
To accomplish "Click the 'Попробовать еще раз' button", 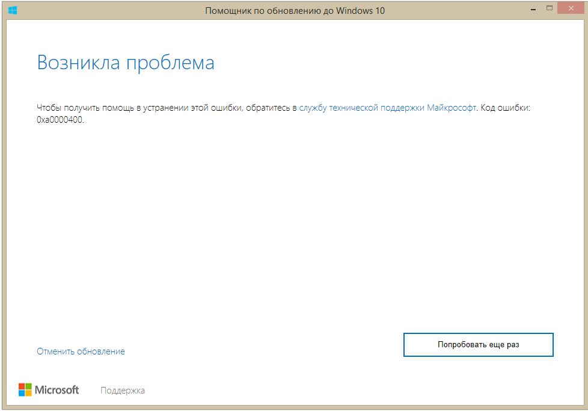I will (478, 345).
